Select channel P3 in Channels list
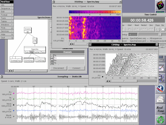Viewport: 166px width, 125px height. tap(69, 58)
